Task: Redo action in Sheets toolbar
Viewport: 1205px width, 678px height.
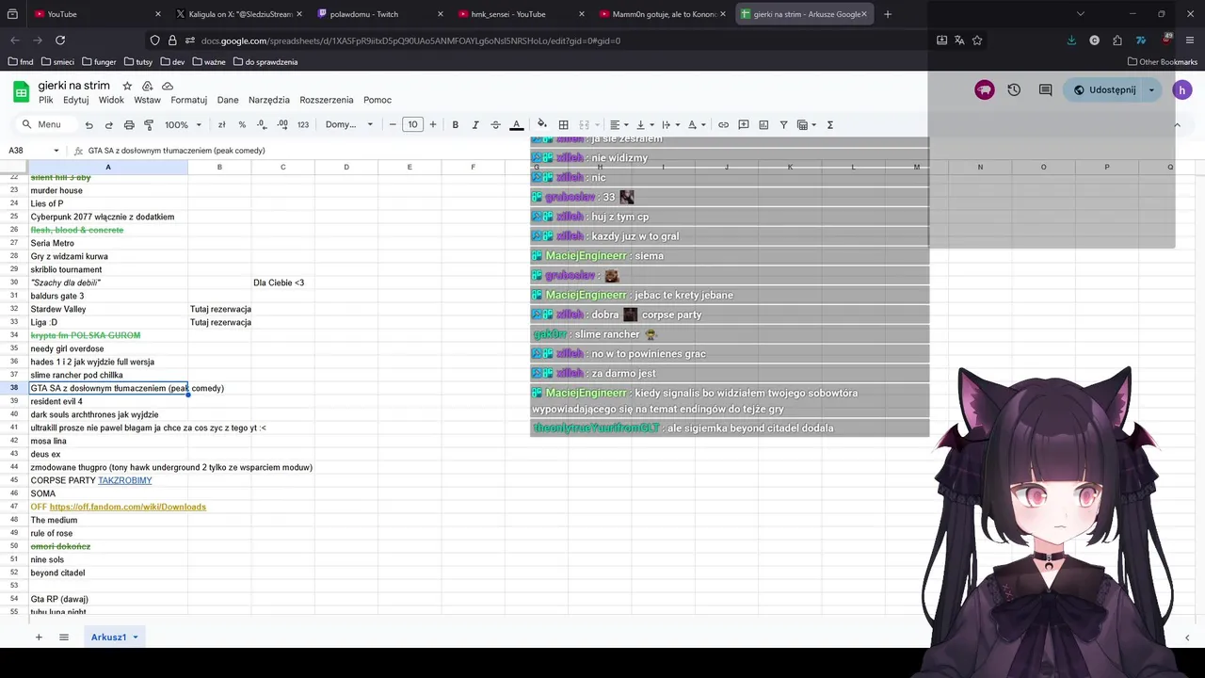Action: coord(108,124)
